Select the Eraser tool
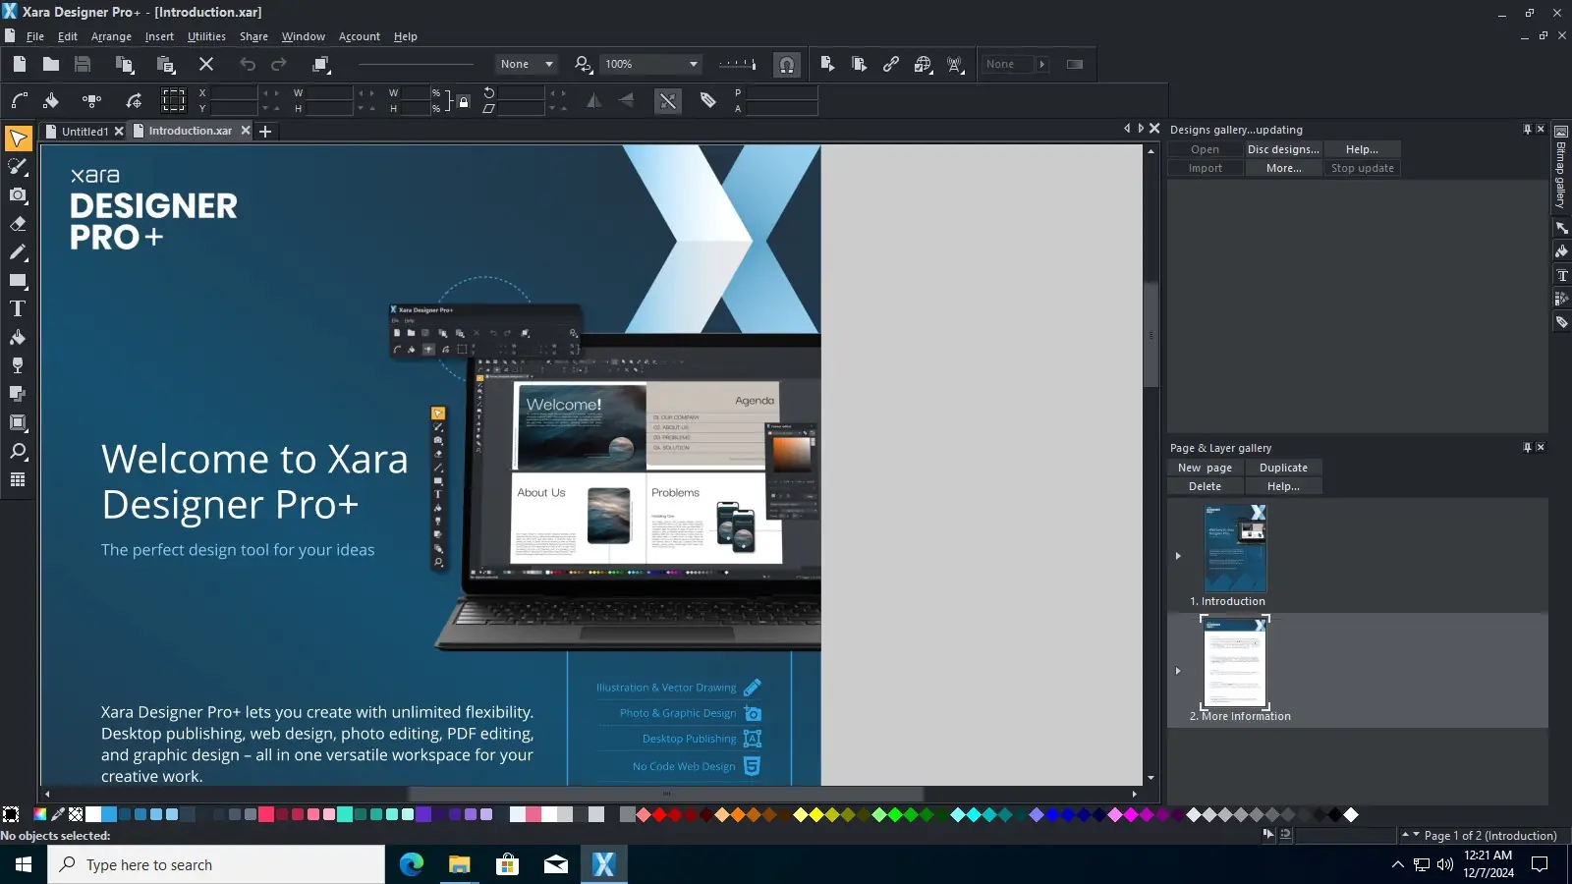The width and height of the screenshot is (1572, 884). click(x=18, y=224)
